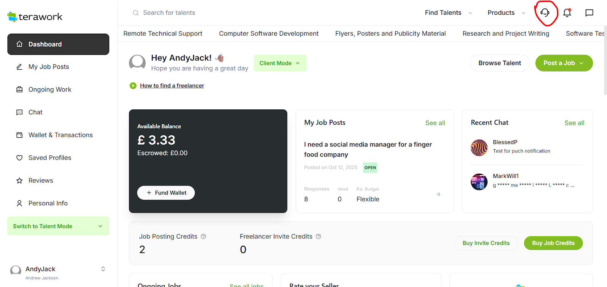Image resolution: width=607 pixels, height=287 pixels.
Task: Open the messages icon in header
Action: tap(589, 13)
